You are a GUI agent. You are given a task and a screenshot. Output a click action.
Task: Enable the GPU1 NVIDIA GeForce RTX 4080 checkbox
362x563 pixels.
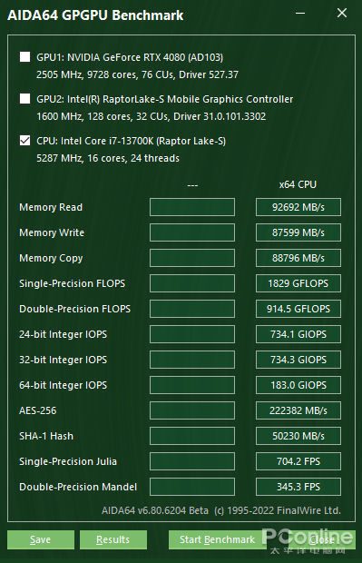tap(24, 56)
